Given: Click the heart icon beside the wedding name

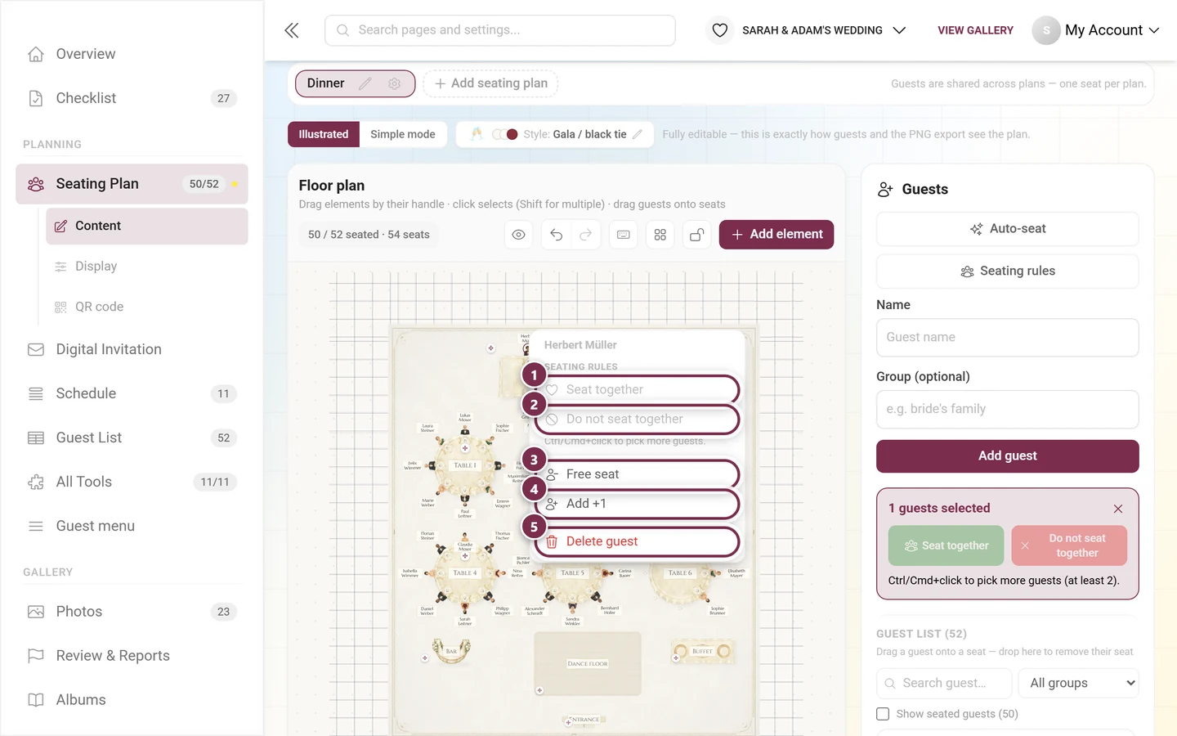Looking at the screenshot, I should pos(719,30).
